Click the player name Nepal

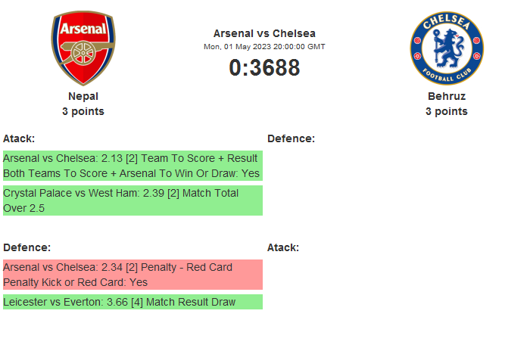[x=83, y=96]
